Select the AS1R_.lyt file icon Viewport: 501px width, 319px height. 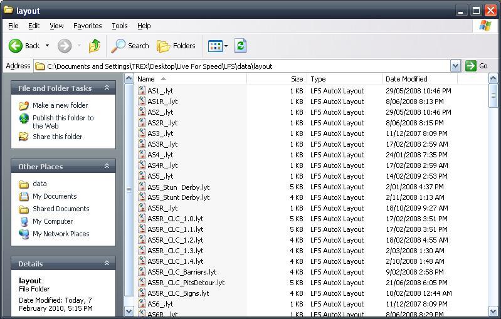tap(142, 102)
